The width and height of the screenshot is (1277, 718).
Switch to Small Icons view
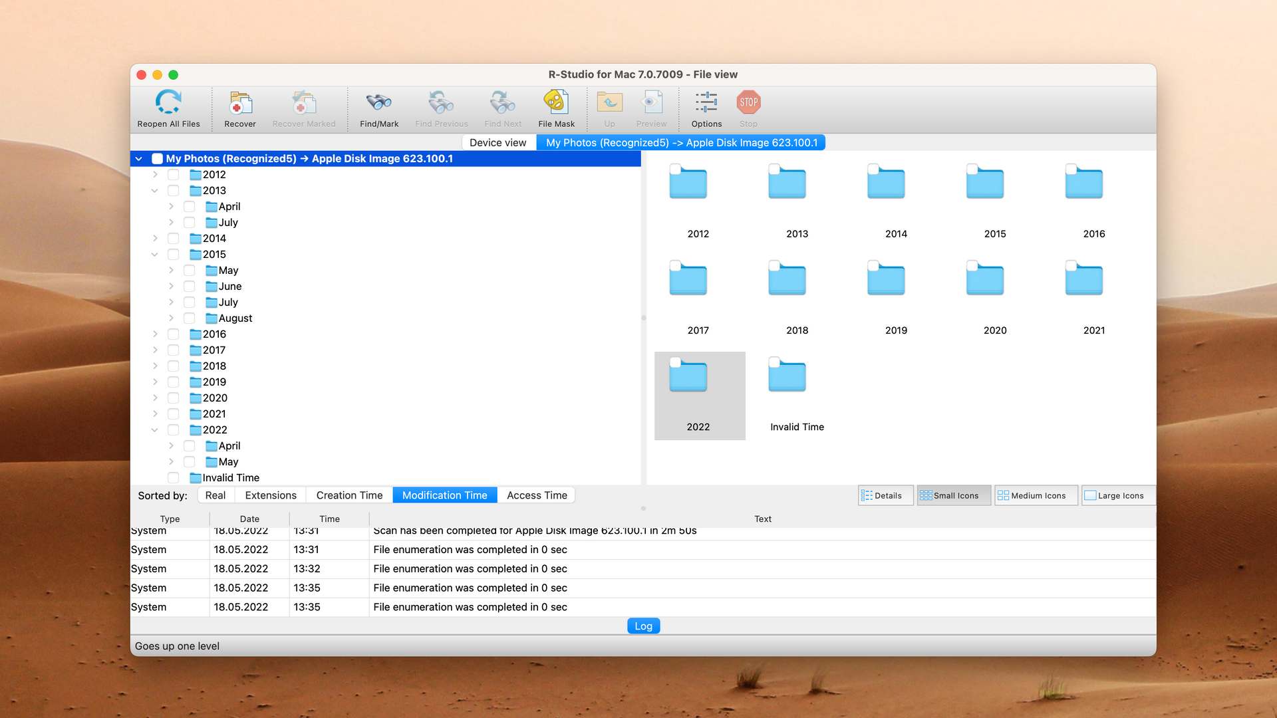(953, 495)
